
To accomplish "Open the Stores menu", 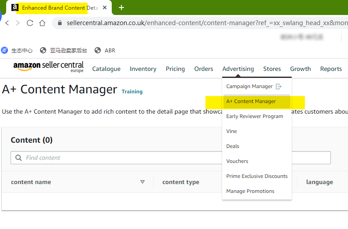I will [x=272, y=69].
